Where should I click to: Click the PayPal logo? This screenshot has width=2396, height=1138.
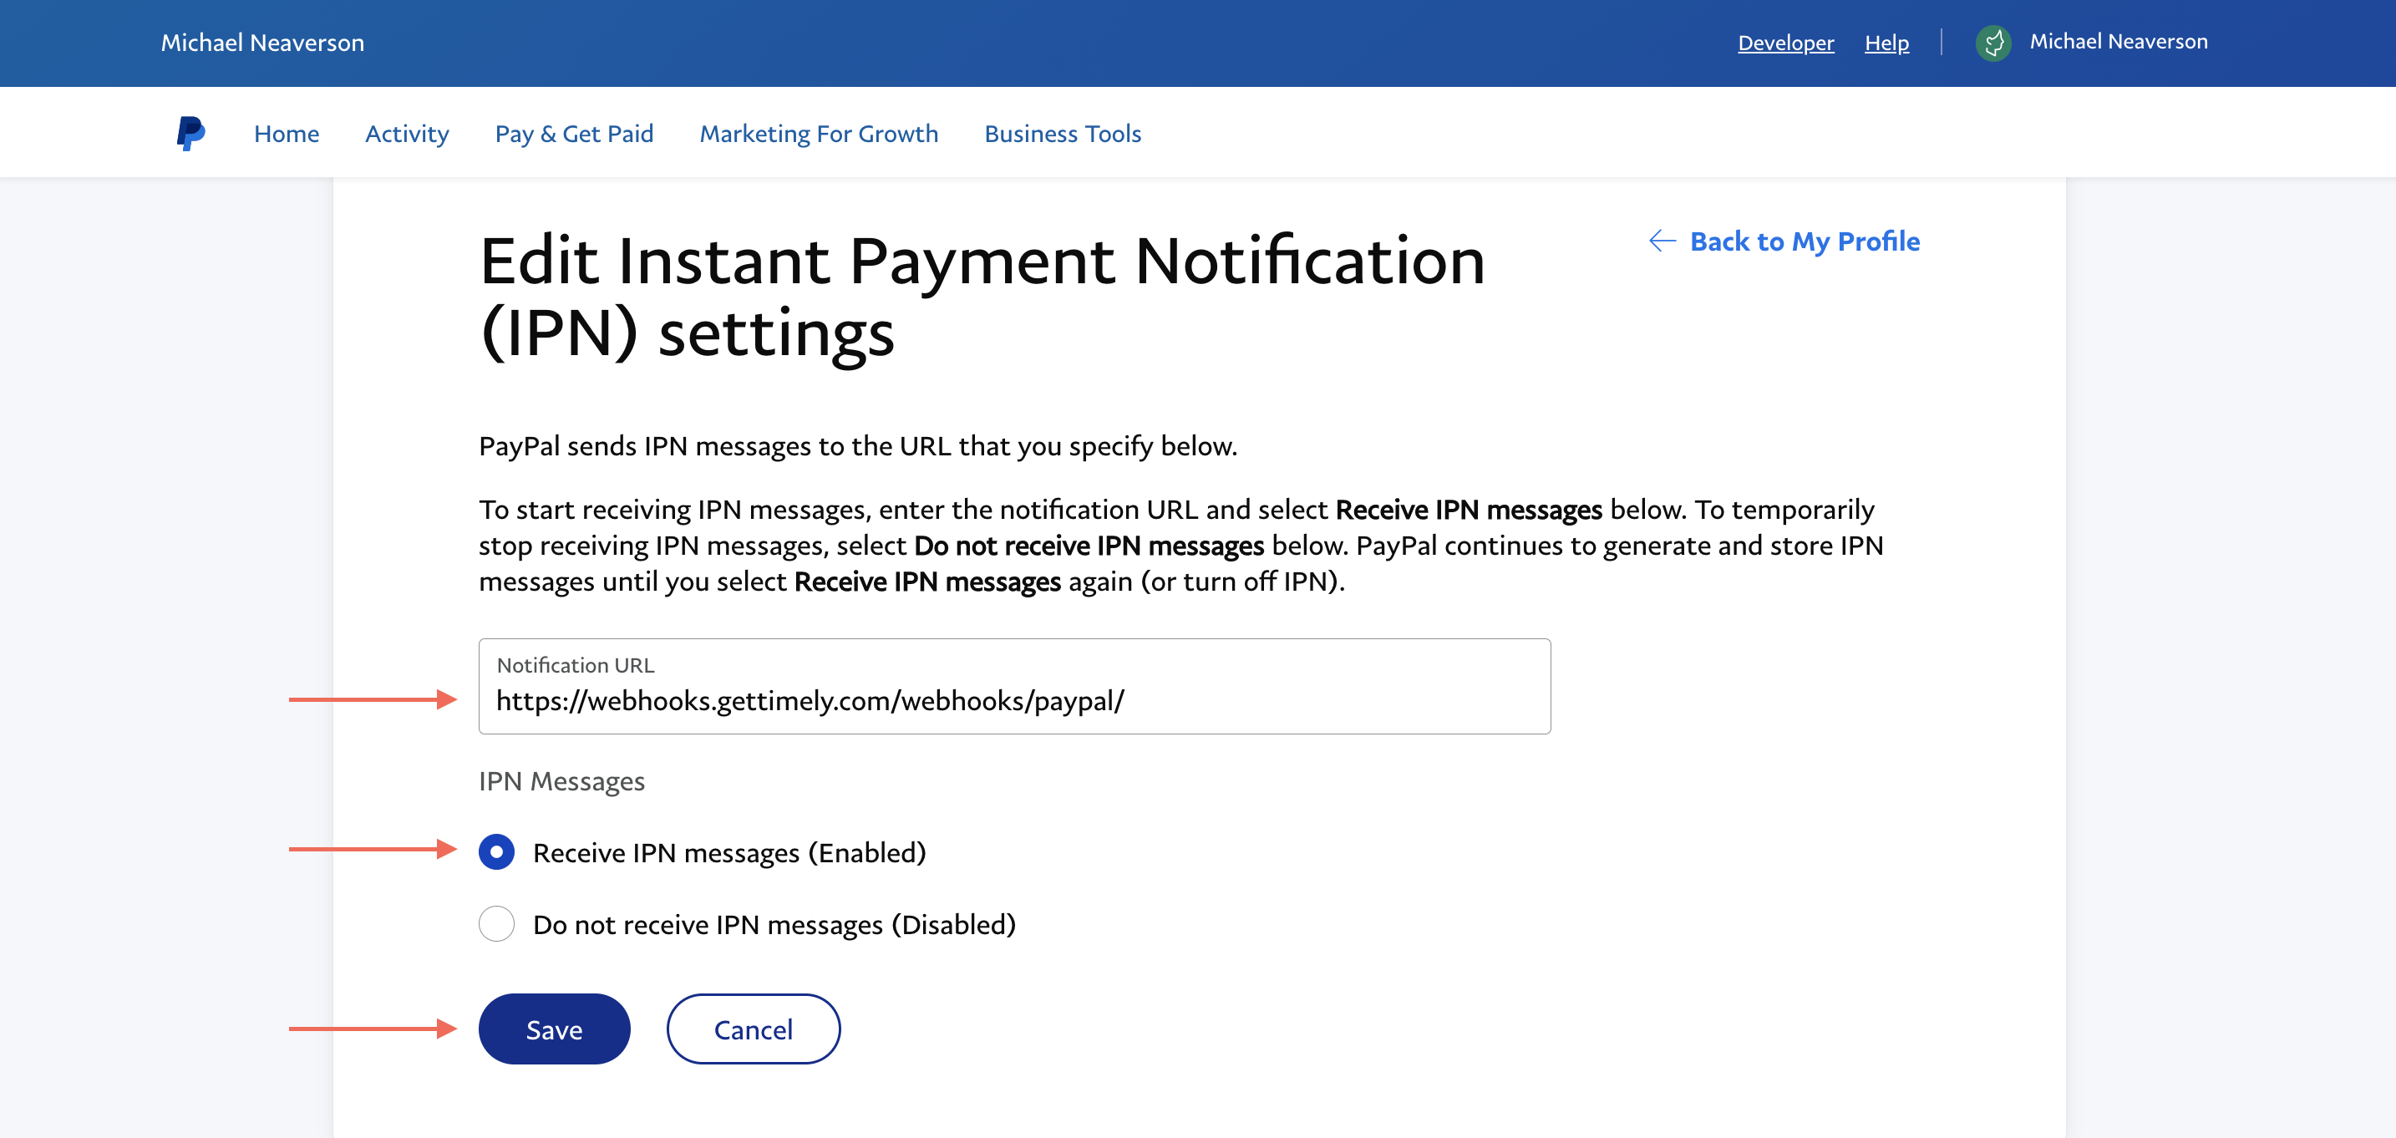[x=190, y=132]
